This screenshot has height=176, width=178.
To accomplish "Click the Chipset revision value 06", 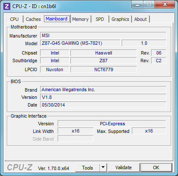I will pyautogui.click(x=159, y=53).
